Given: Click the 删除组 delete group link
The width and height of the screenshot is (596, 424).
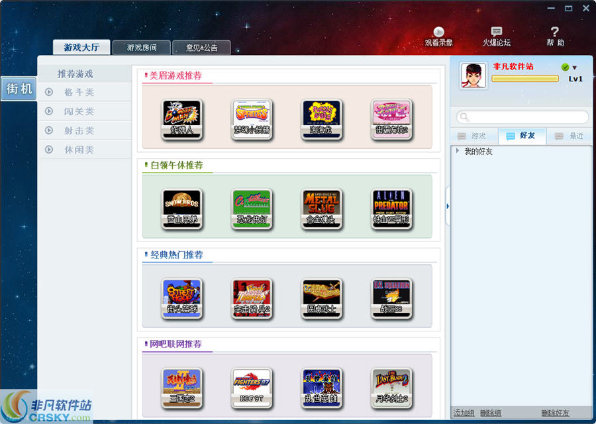Looking at the screenshot, I should (490, 413).
